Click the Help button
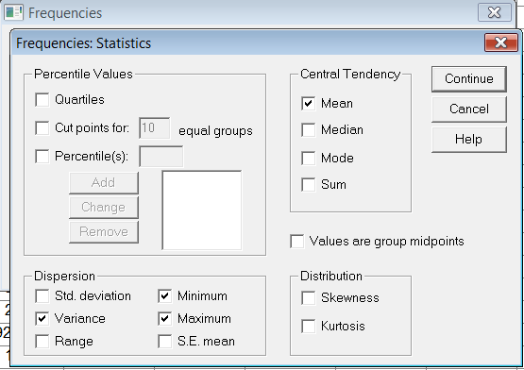The height and width of the screenshot is (370, 524). click(x=469, y=139)
